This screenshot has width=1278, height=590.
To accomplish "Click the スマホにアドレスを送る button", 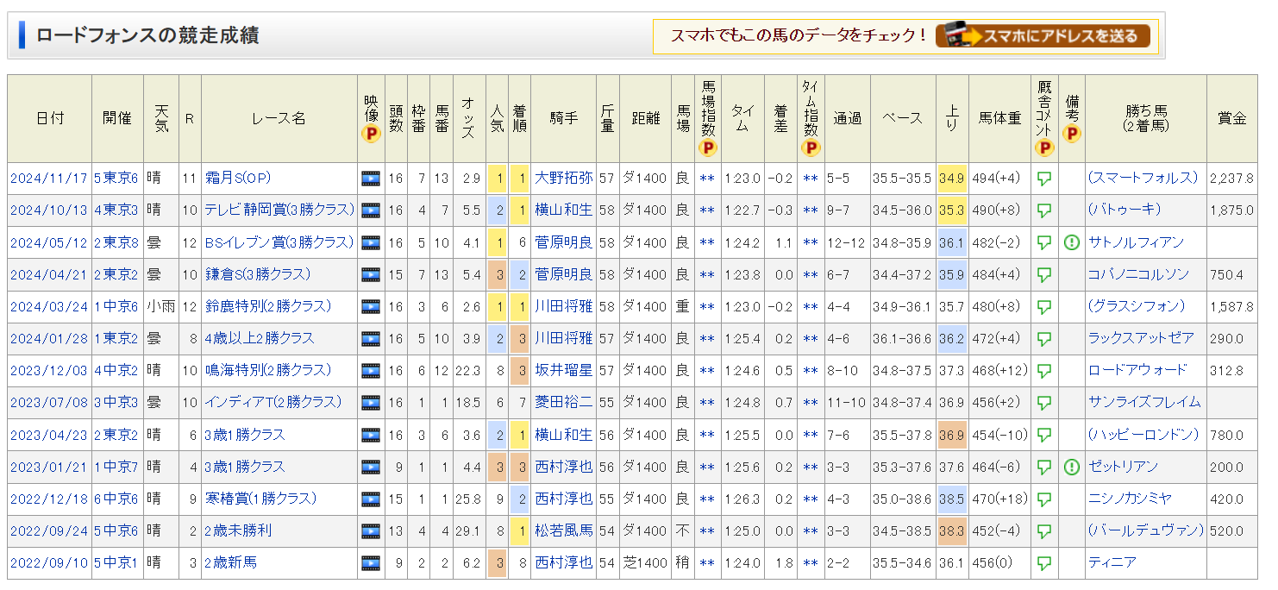I will coord(1043,35).
